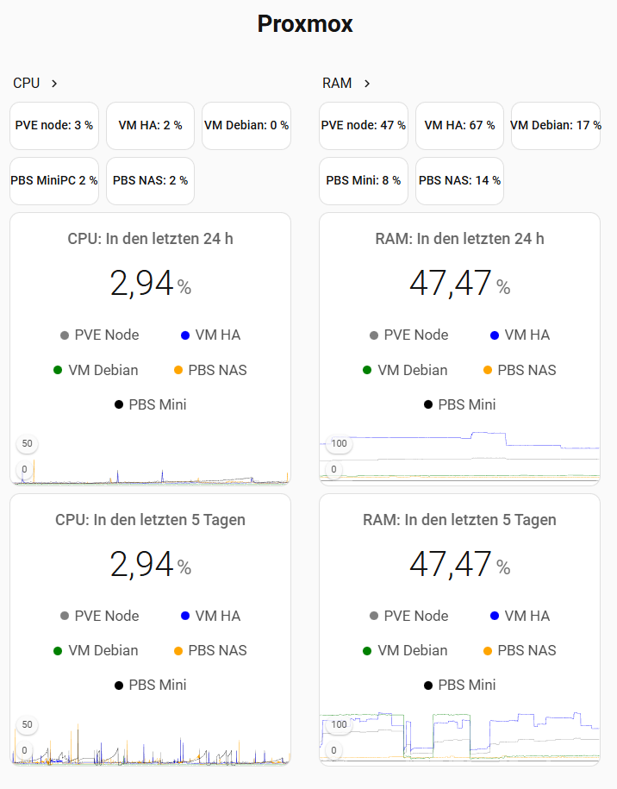Viewport: 617px width, 789px height.
Task: Click black PBS Mini dot in CPU 24 h legend
Action: click(x=119, y=404)
